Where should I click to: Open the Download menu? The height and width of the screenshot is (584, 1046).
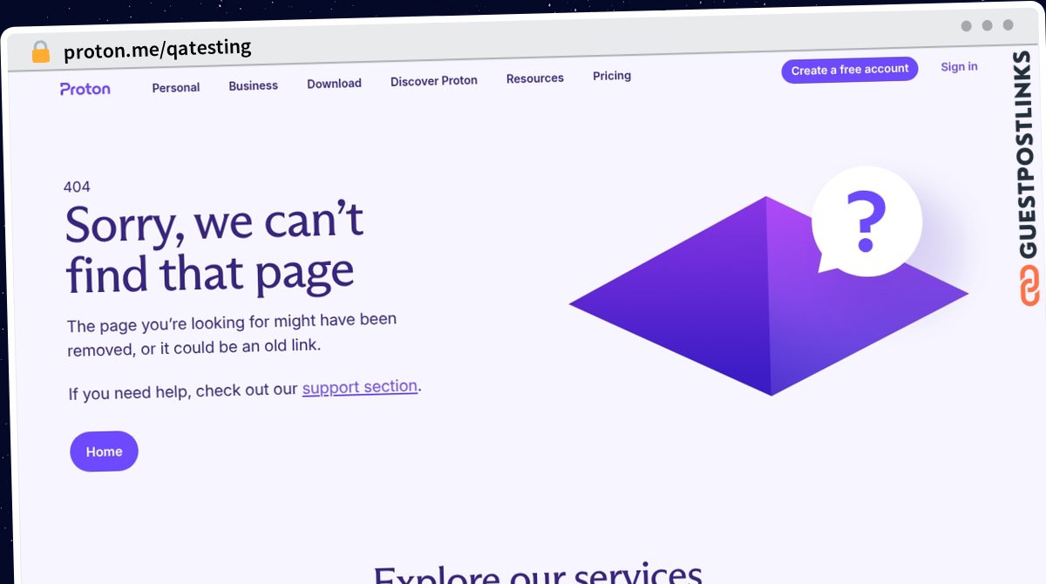click(334, 84)
